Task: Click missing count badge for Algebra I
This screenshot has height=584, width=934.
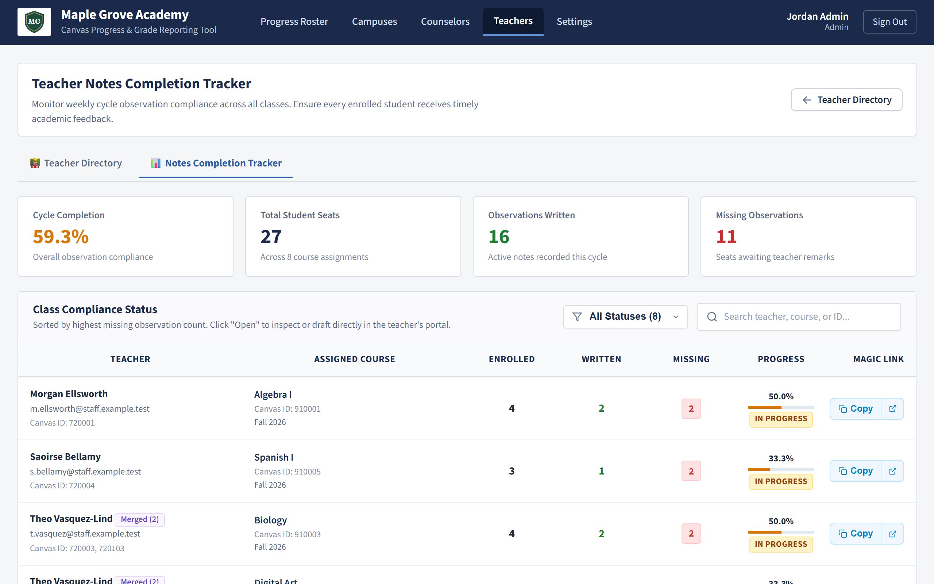Action: [691, 409]
